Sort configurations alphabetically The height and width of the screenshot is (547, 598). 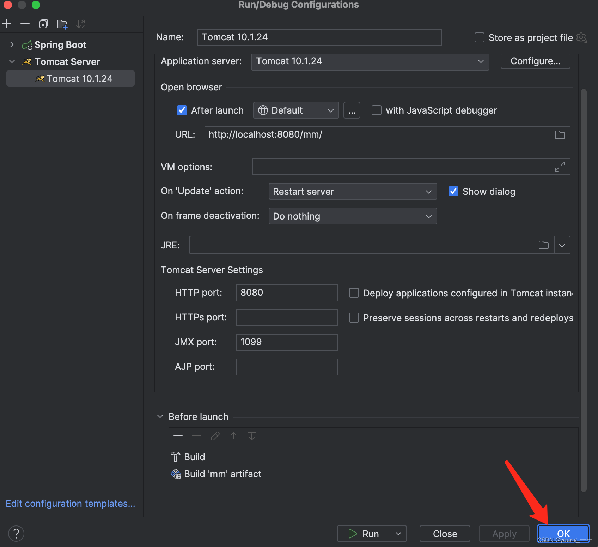click(x=81, y=24)
